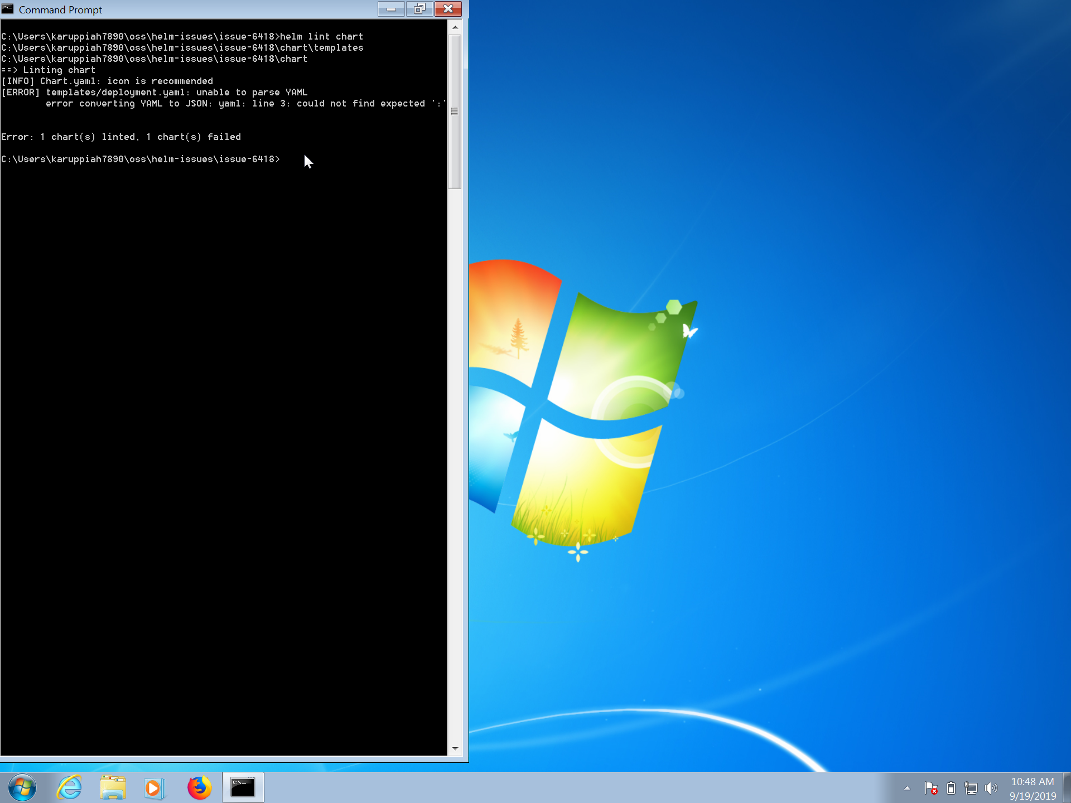The width and height of the screenshot is (1071, 803).
Task: Launch Windows Media Player from the taskbar
Action: [155, 787]
